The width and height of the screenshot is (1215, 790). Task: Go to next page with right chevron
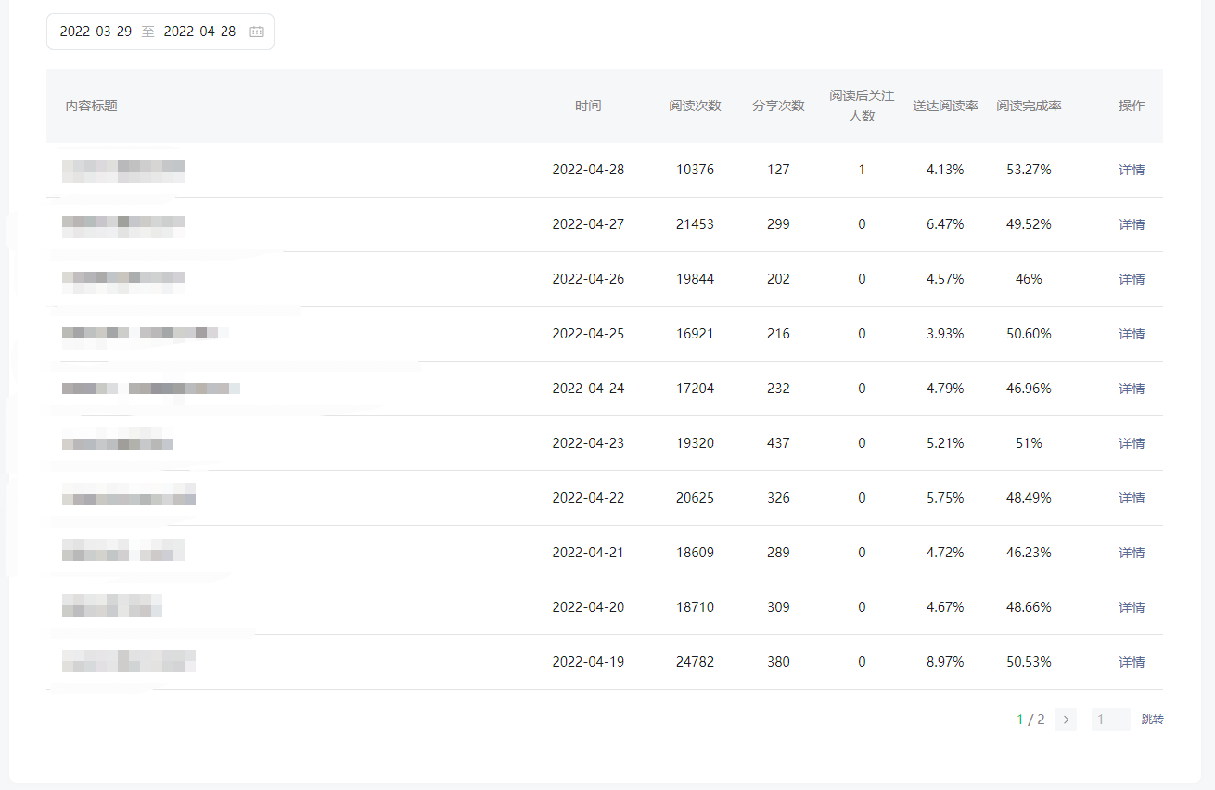pyautogui.click(x=1066, y=720)
